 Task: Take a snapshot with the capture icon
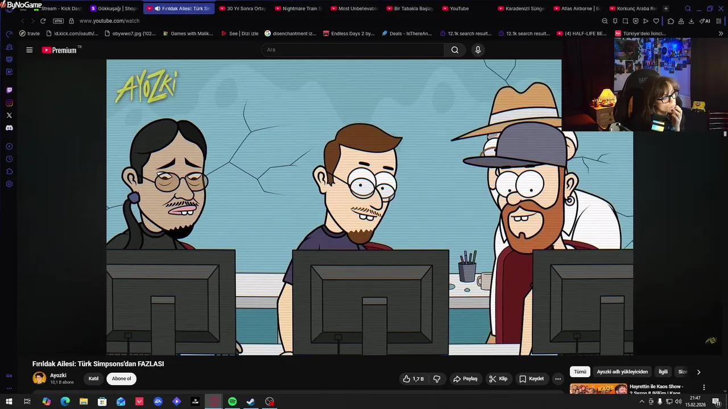(625, 21)
